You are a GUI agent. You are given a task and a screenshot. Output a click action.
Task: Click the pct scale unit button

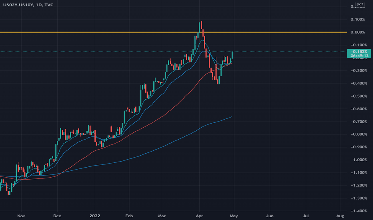(x=359, y=4)
